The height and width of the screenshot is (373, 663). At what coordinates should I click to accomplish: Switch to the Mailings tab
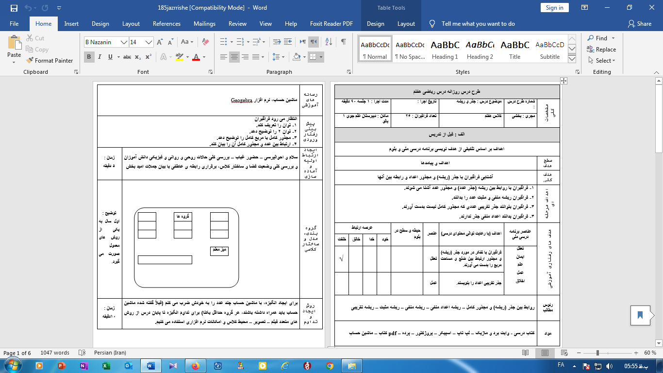coord(204,23)
